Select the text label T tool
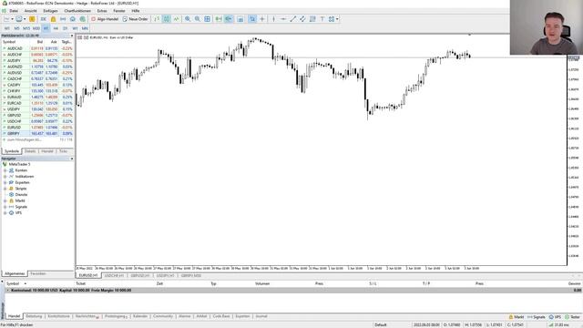Screen dimensions: 583x328 click(322, 19)
